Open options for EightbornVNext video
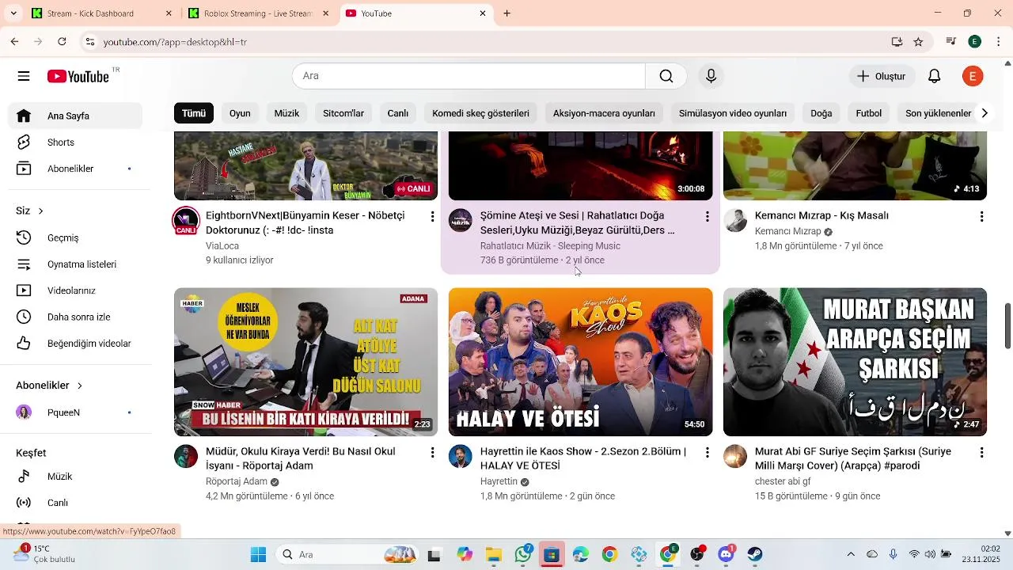Screen dimensions: 1013x570 pyautogui.click(x=432, y=216)
